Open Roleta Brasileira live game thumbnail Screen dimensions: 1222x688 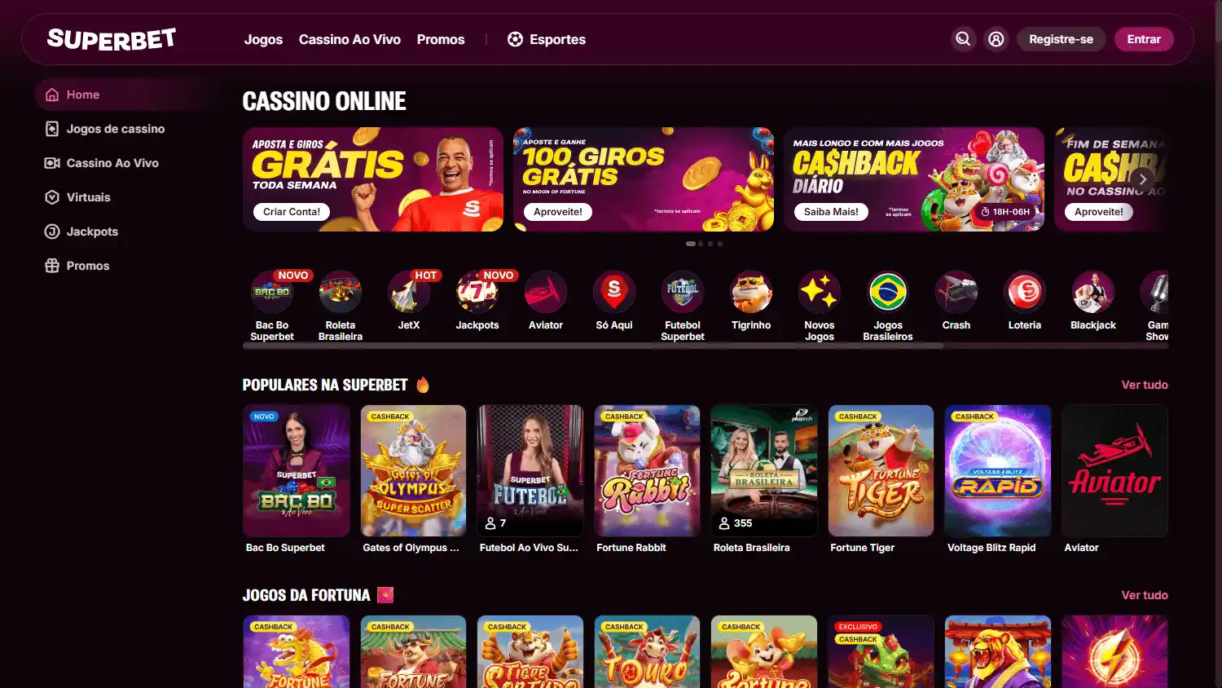pos(764,470)
